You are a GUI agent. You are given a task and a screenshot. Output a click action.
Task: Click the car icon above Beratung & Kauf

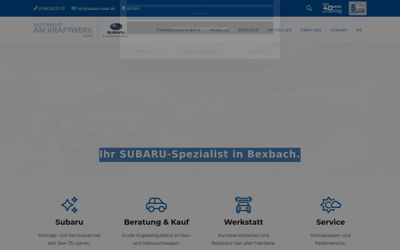[157, 205]
